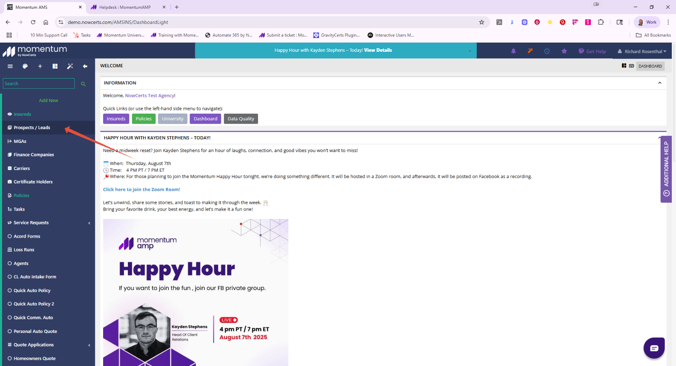Dismiss the Happy Hour banner notification

470,51
